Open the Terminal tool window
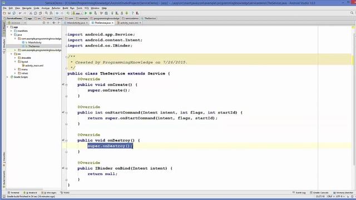The width and height of the screenshot is (356, 200). tap(13, 193)
